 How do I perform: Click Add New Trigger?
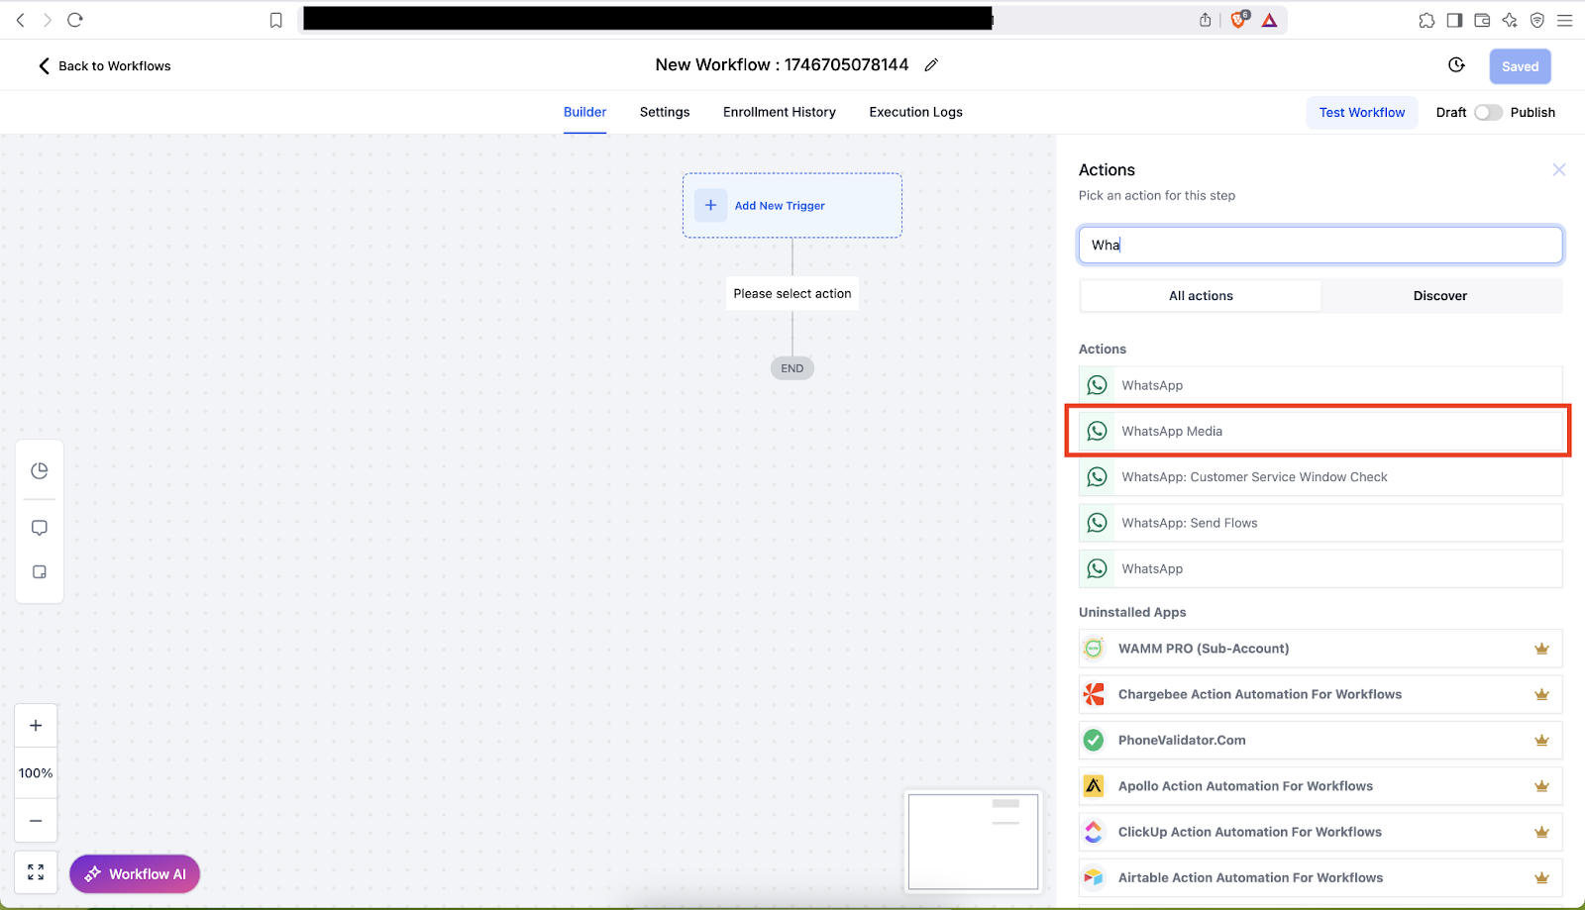792,205
